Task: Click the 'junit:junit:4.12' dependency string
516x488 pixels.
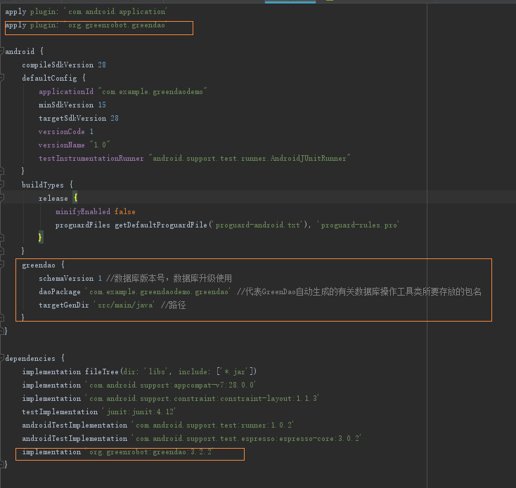Action: point(138,411)
